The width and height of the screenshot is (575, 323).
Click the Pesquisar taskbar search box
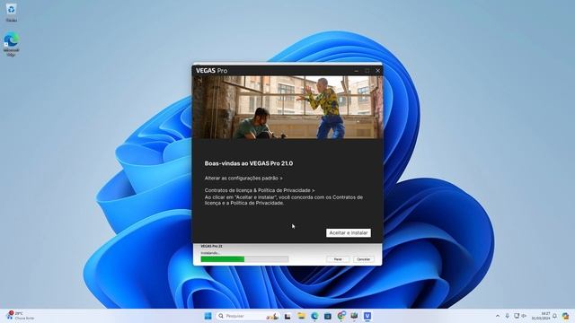pyautogui.click(x=248, y=316)
